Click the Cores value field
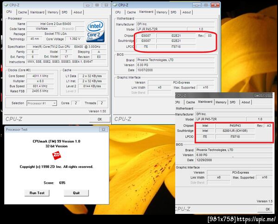The width and height of the screenshot is (278, 224). [76, 103]
